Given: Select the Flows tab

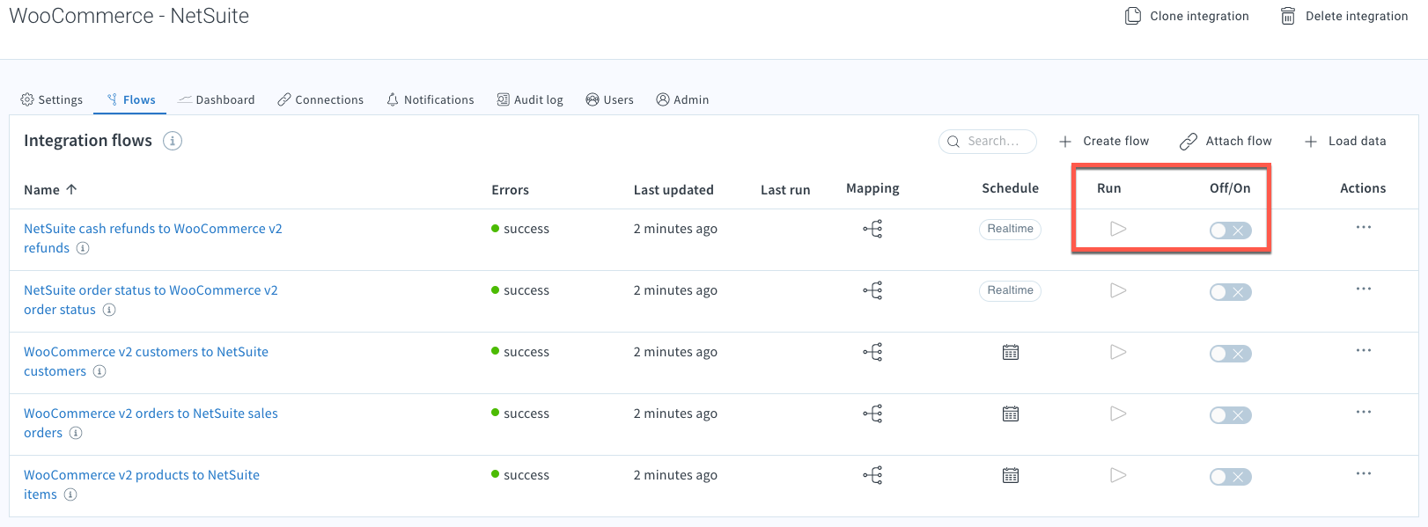Looking at the screenshot, I should (x=130, y=99).
